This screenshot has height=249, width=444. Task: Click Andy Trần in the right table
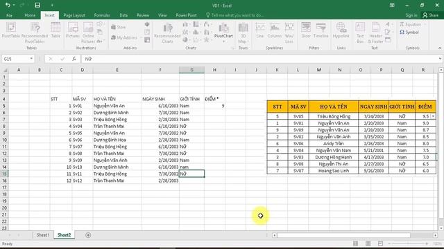(334, 143)
